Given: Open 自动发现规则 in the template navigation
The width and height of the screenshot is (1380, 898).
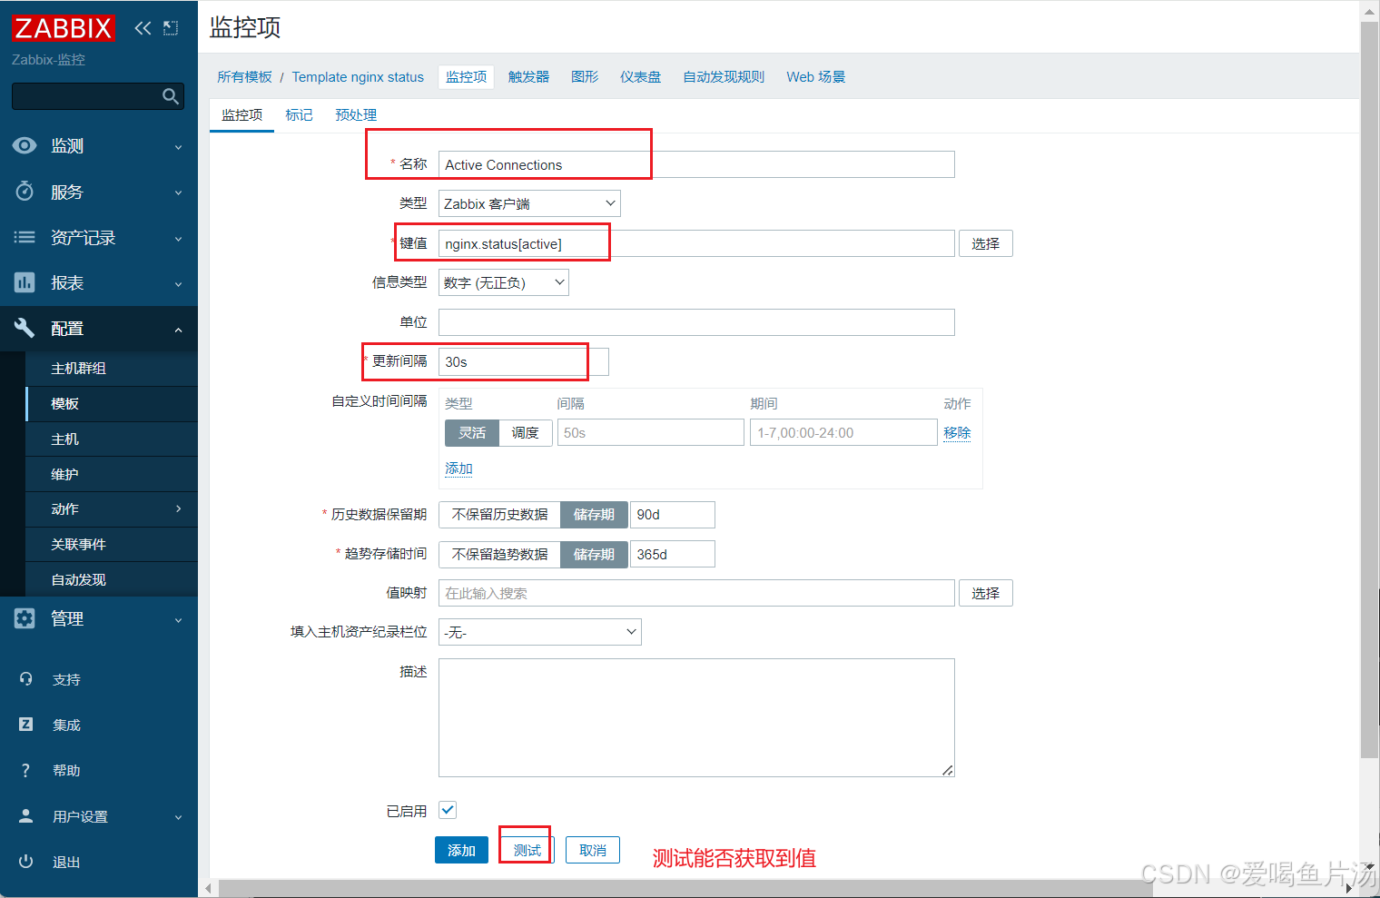Looking at the screenshot, I should coord(724,77).
